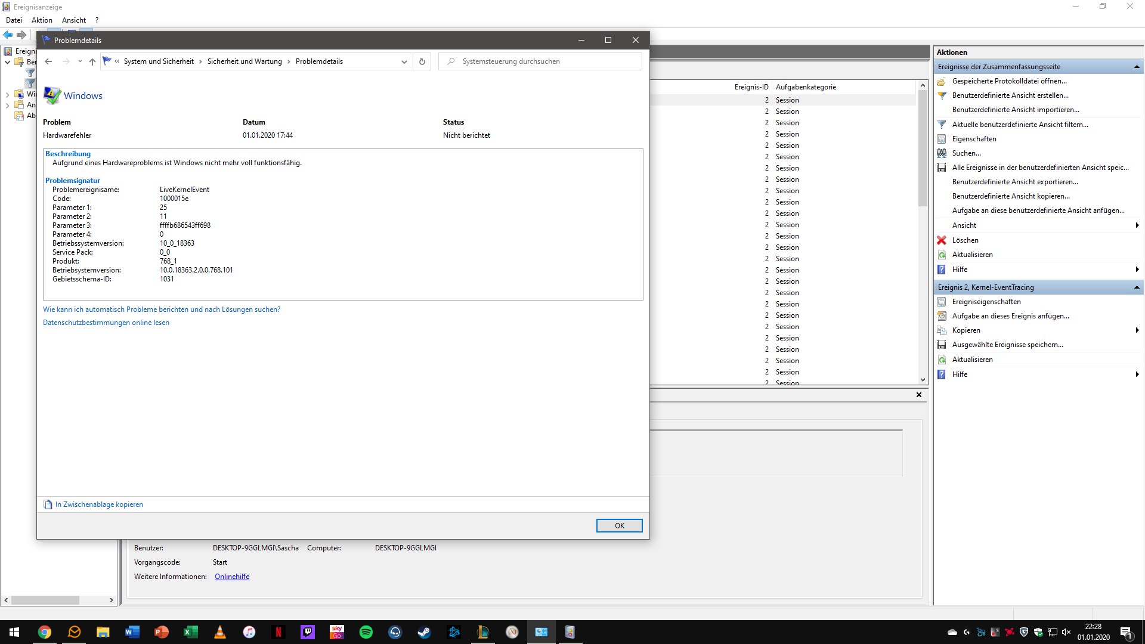Open the Aktion menu
This screenshot has height=644, width=1145.
coord(42,20)
